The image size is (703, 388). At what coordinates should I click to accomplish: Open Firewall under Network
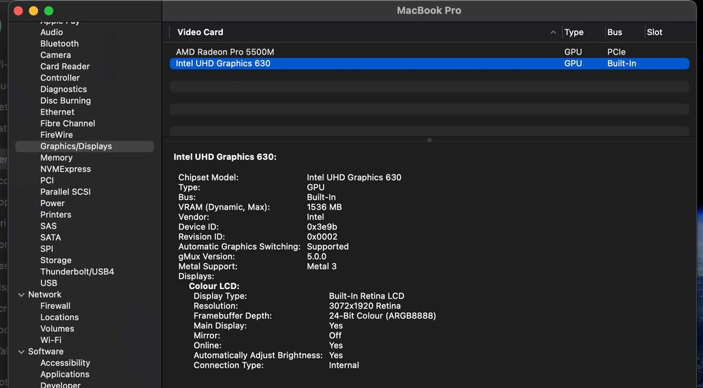pyautogui.click(x=55, y=306)
